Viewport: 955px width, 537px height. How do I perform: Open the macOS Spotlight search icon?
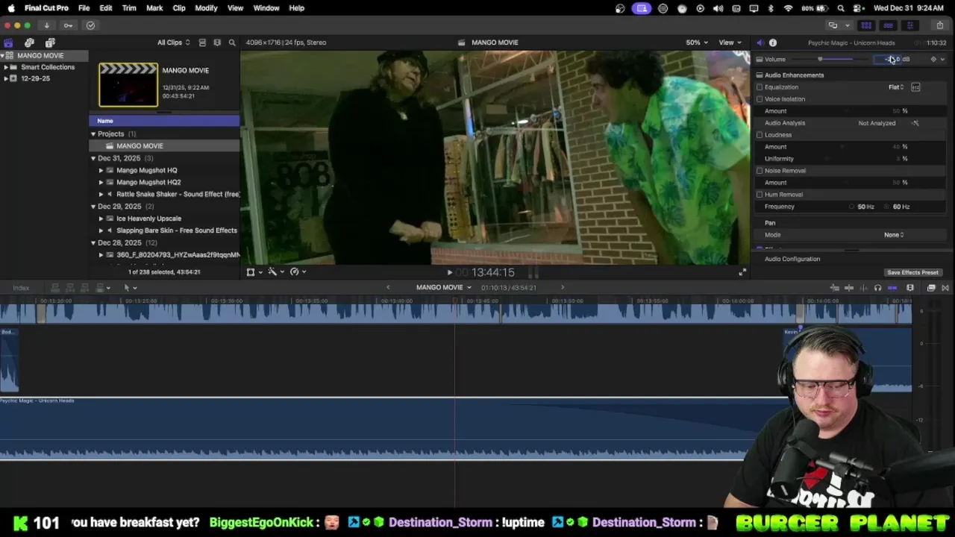pyautogui.click(x=841, y=8)
